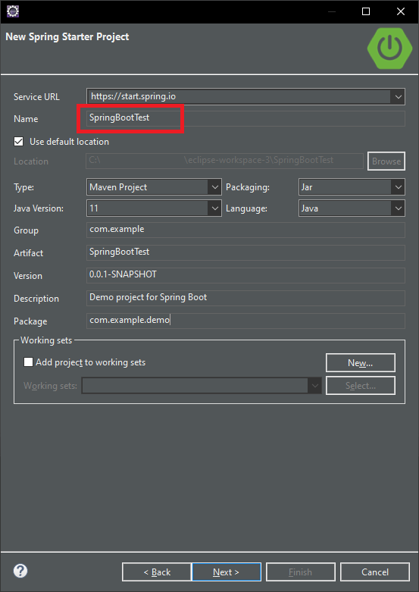Image resolution: width=419 pixels, height=592 pixels.
Task: Expand the Service URL dropdown
Action: [x=398, y=97]
